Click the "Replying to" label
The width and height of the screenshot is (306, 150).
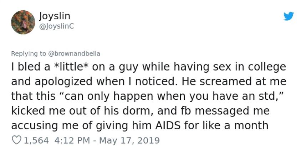click(x=29, y=53)
